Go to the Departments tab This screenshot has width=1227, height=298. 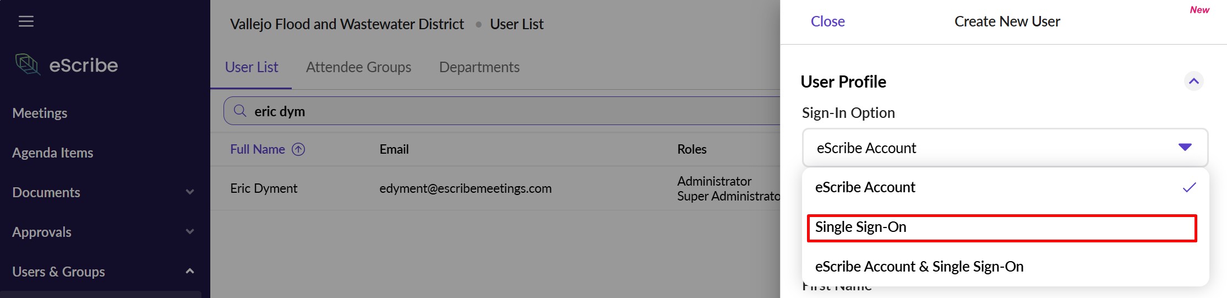click(x=479, y=67)
